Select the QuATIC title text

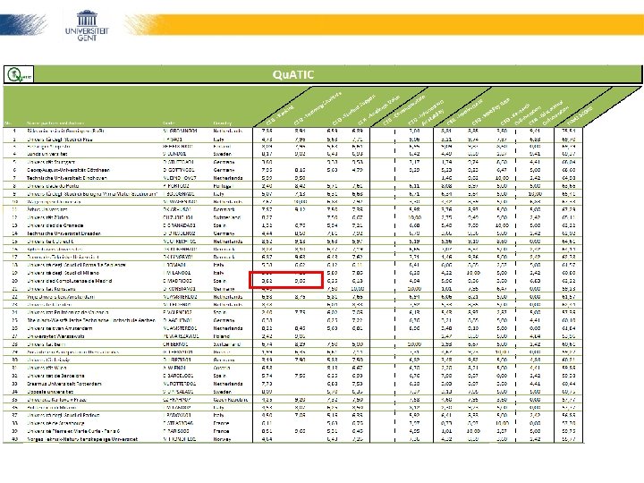[293, 75]
